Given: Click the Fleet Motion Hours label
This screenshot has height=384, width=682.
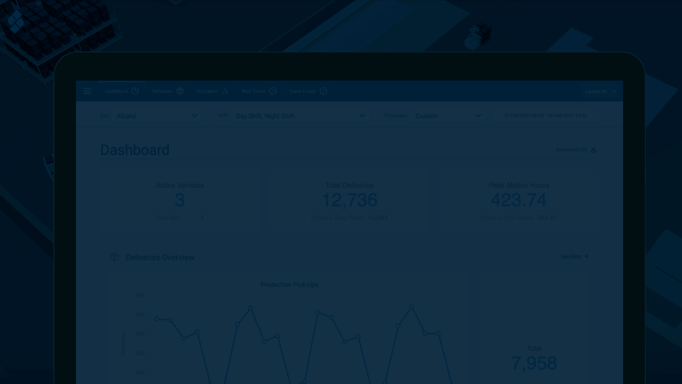Looking at the screenshot, I should (x=519, y=185).
